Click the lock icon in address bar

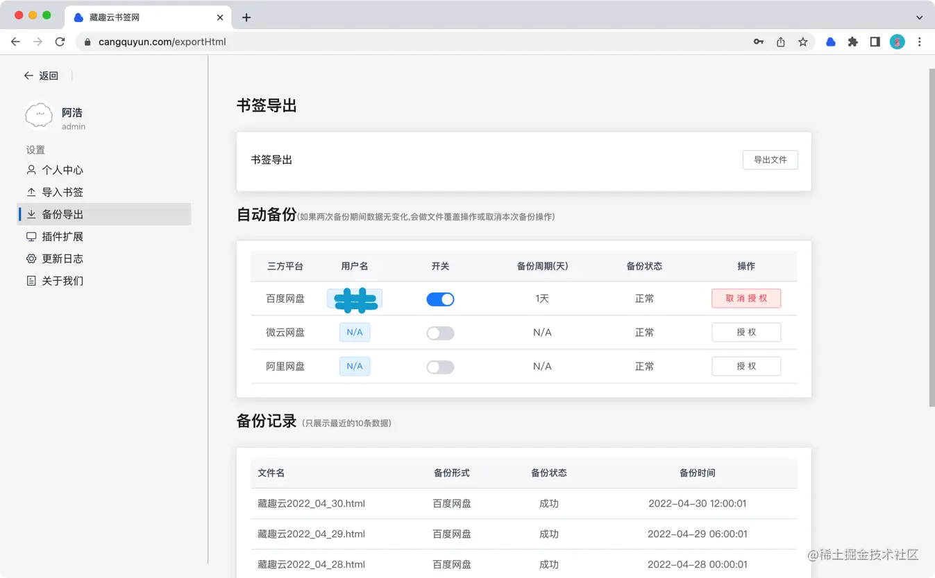(x=87, y=42)
